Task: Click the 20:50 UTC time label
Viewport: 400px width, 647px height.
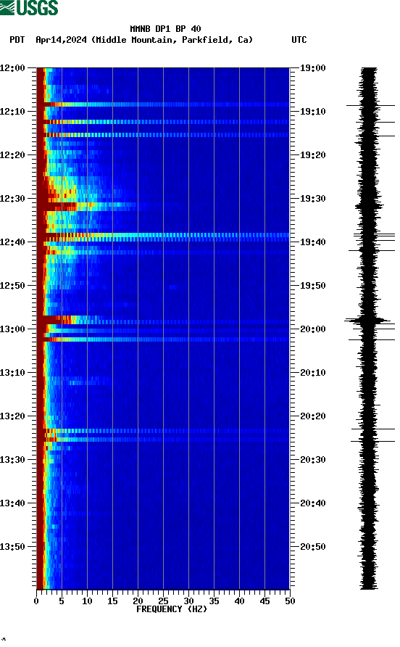Action: (x=312, y=547)
